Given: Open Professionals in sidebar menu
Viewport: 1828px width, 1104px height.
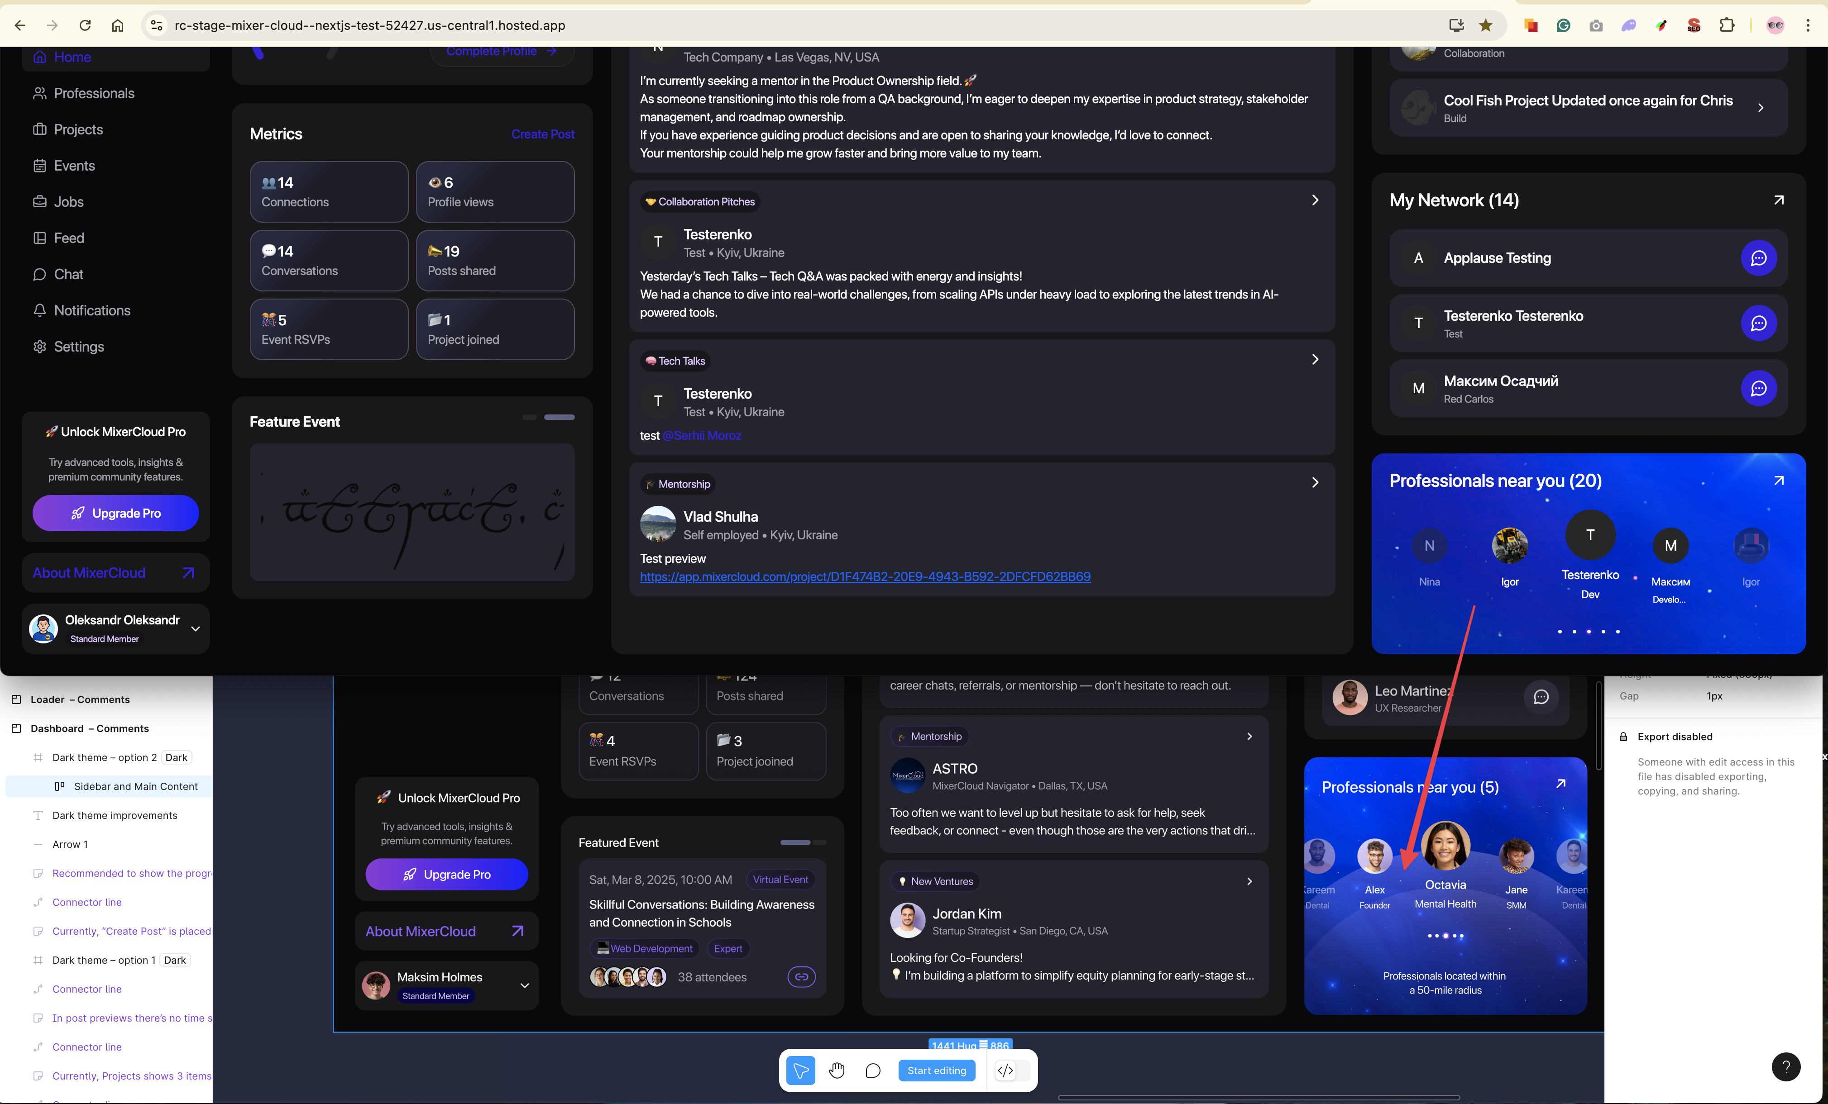Looking at the screenshot, I should (93, 93).
